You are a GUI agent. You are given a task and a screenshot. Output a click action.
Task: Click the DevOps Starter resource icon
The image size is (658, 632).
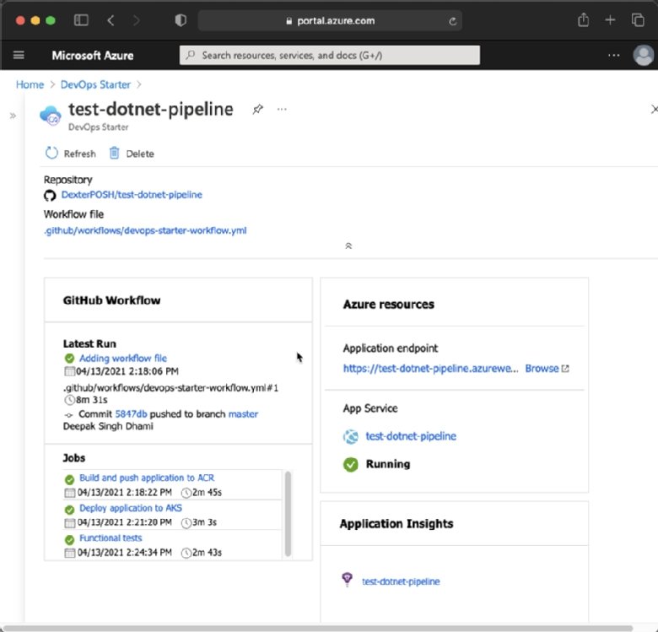pos(51,116)
